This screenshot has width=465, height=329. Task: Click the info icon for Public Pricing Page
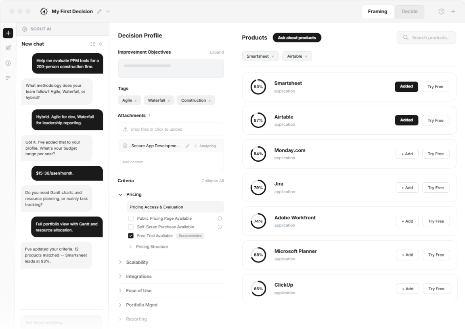(220, 219)
